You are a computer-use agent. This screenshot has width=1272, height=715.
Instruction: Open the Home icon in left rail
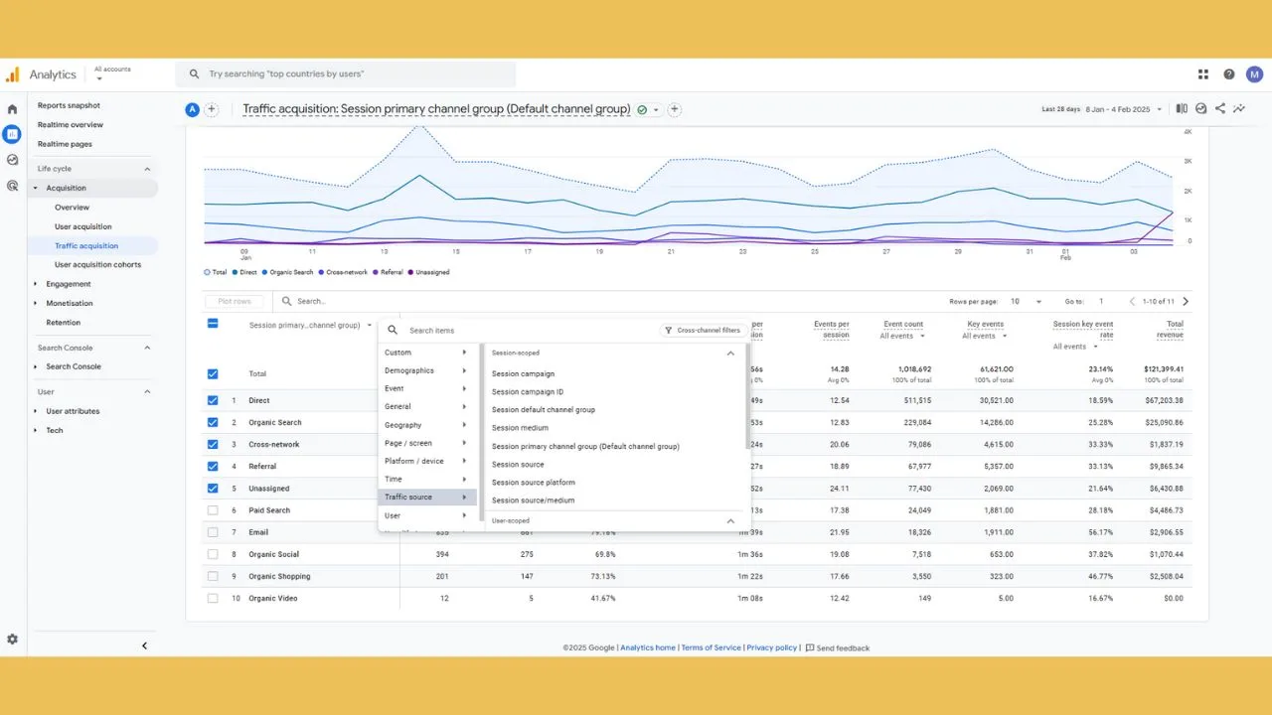[x=12, y=109]
